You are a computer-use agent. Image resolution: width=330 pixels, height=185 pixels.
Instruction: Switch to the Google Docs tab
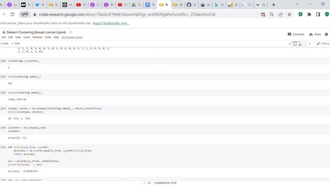[150, 5]
